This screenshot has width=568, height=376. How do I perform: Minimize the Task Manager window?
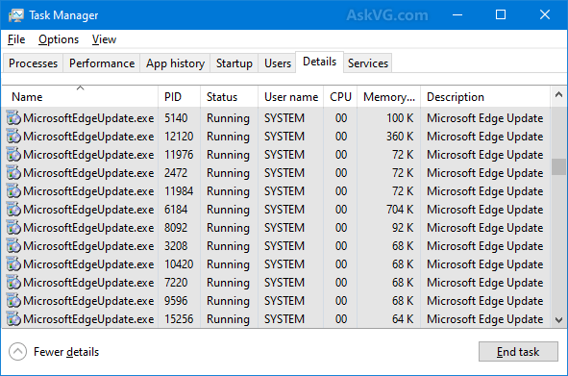coord(457,14)
